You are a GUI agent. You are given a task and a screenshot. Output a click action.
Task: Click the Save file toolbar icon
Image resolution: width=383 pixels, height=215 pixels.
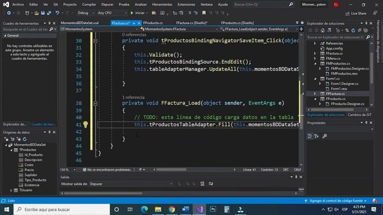tap(42, 13)
